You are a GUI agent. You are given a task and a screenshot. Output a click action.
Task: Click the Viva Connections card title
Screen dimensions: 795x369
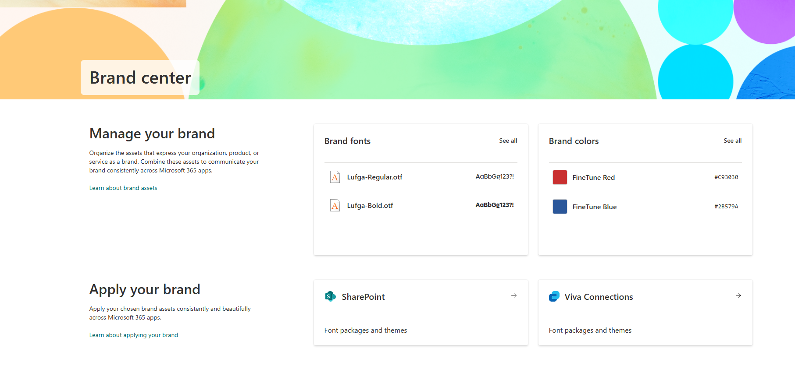[x=599, y=297]
